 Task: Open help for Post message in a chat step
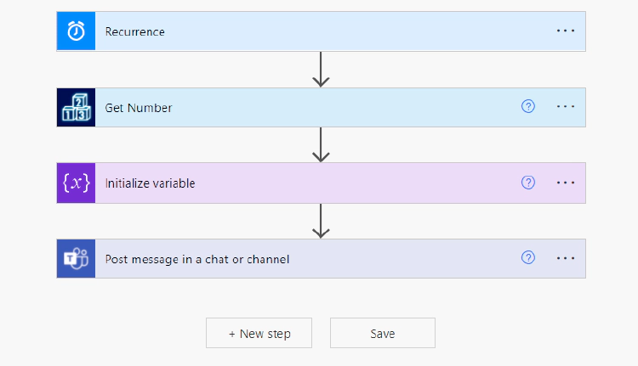click(x=528, y=257)
